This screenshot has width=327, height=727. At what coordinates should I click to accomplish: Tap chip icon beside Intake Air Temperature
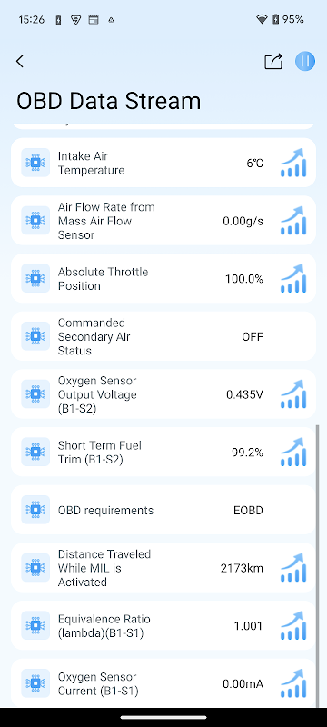(35, 163)
